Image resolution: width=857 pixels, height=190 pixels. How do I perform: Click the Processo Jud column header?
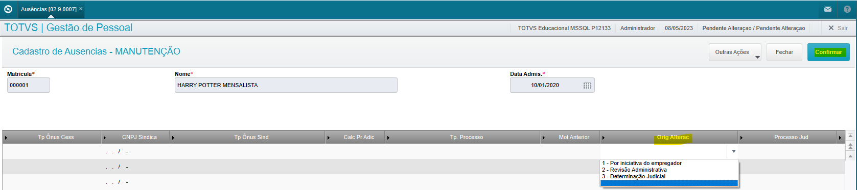(791, 137)
